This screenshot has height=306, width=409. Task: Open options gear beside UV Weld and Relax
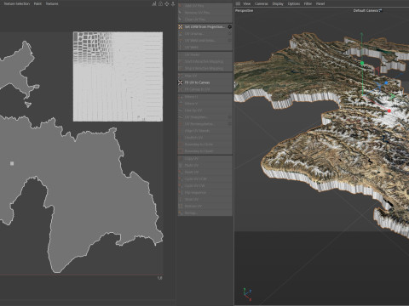[x=229, y=41]
